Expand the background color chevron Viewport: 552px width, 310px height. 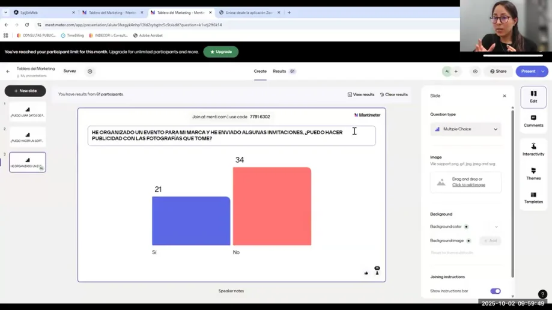tap(496, 227)
